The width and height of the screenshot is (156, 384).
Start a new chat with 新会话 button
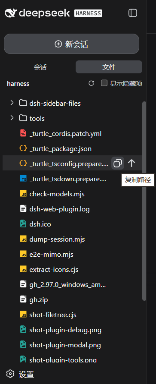(x=71, y=44)
